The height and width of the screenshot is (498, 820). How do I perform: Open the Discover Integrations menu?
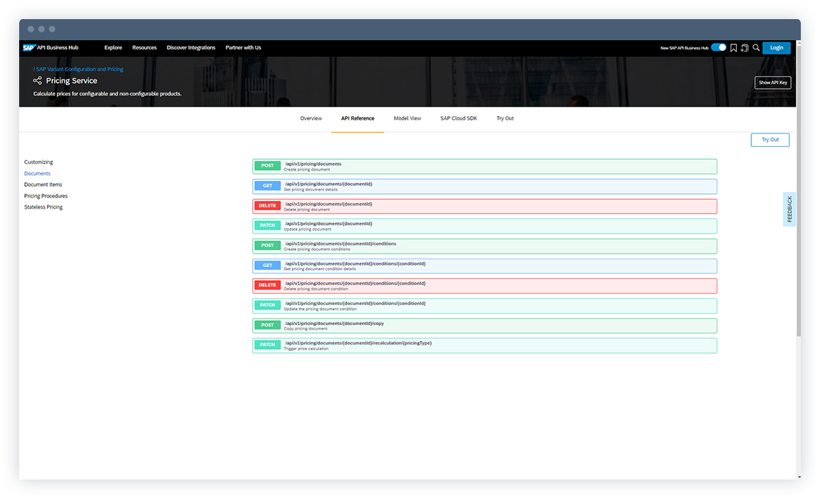click(190, 47)
